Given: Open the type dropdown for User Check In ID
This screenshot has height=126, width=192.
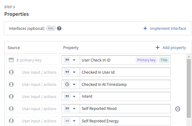Looking at the screenshot, I should (74, 60).
